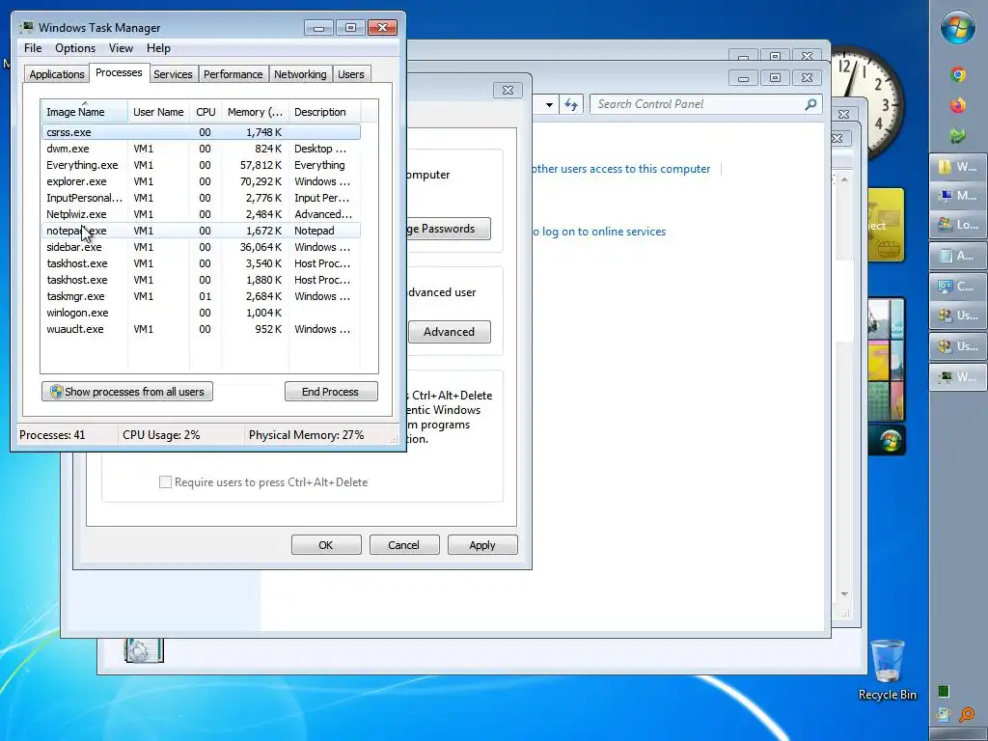Screen dimensions: 988x741
Task: Click the flag tray icon beside the magnifier
Action: tap(944, 715)
